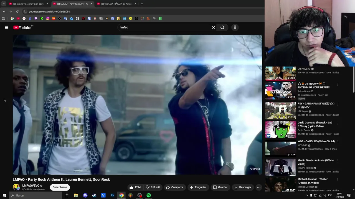This screenshot has height=199, width=355.
Task: Switch ESP keyboard language indicator
Action: click(x=330, y=195)
